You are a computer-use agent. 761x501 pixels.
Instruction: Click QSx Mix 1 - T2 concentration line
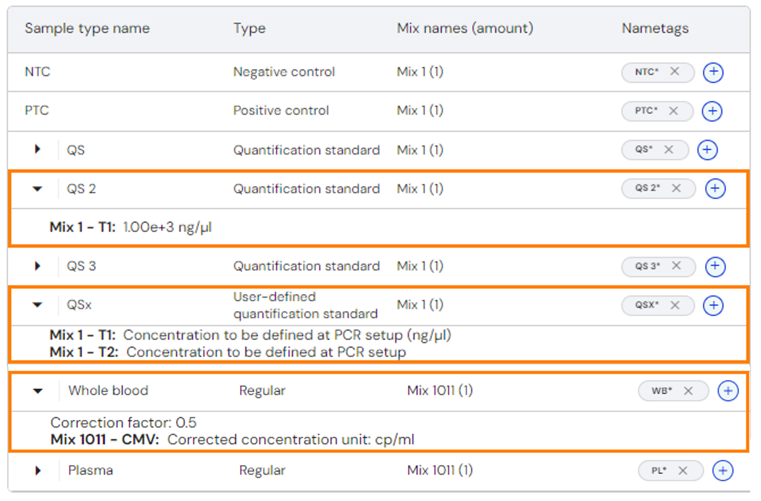pos(228,352)
